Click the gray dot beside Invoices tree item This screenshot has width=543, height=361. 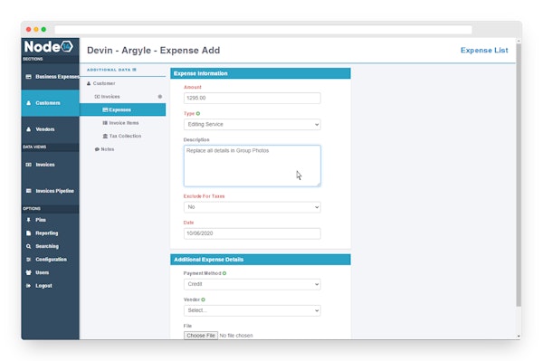[x=160, y=97]
